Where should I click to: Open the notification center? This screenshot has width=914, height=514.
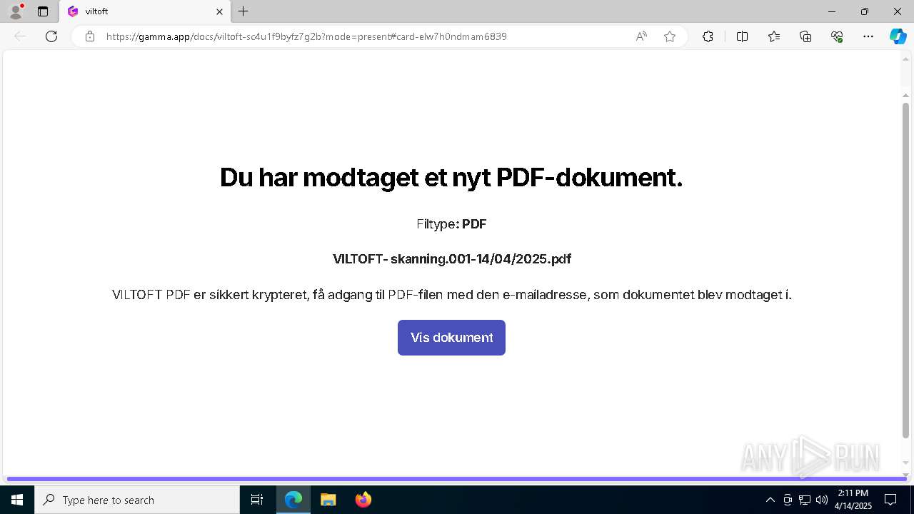click(x=890, y=500)
